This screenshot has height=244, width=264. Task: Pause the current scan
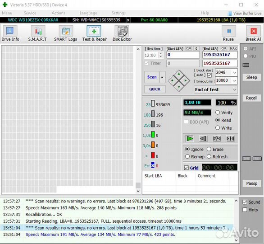pos(228,33)
